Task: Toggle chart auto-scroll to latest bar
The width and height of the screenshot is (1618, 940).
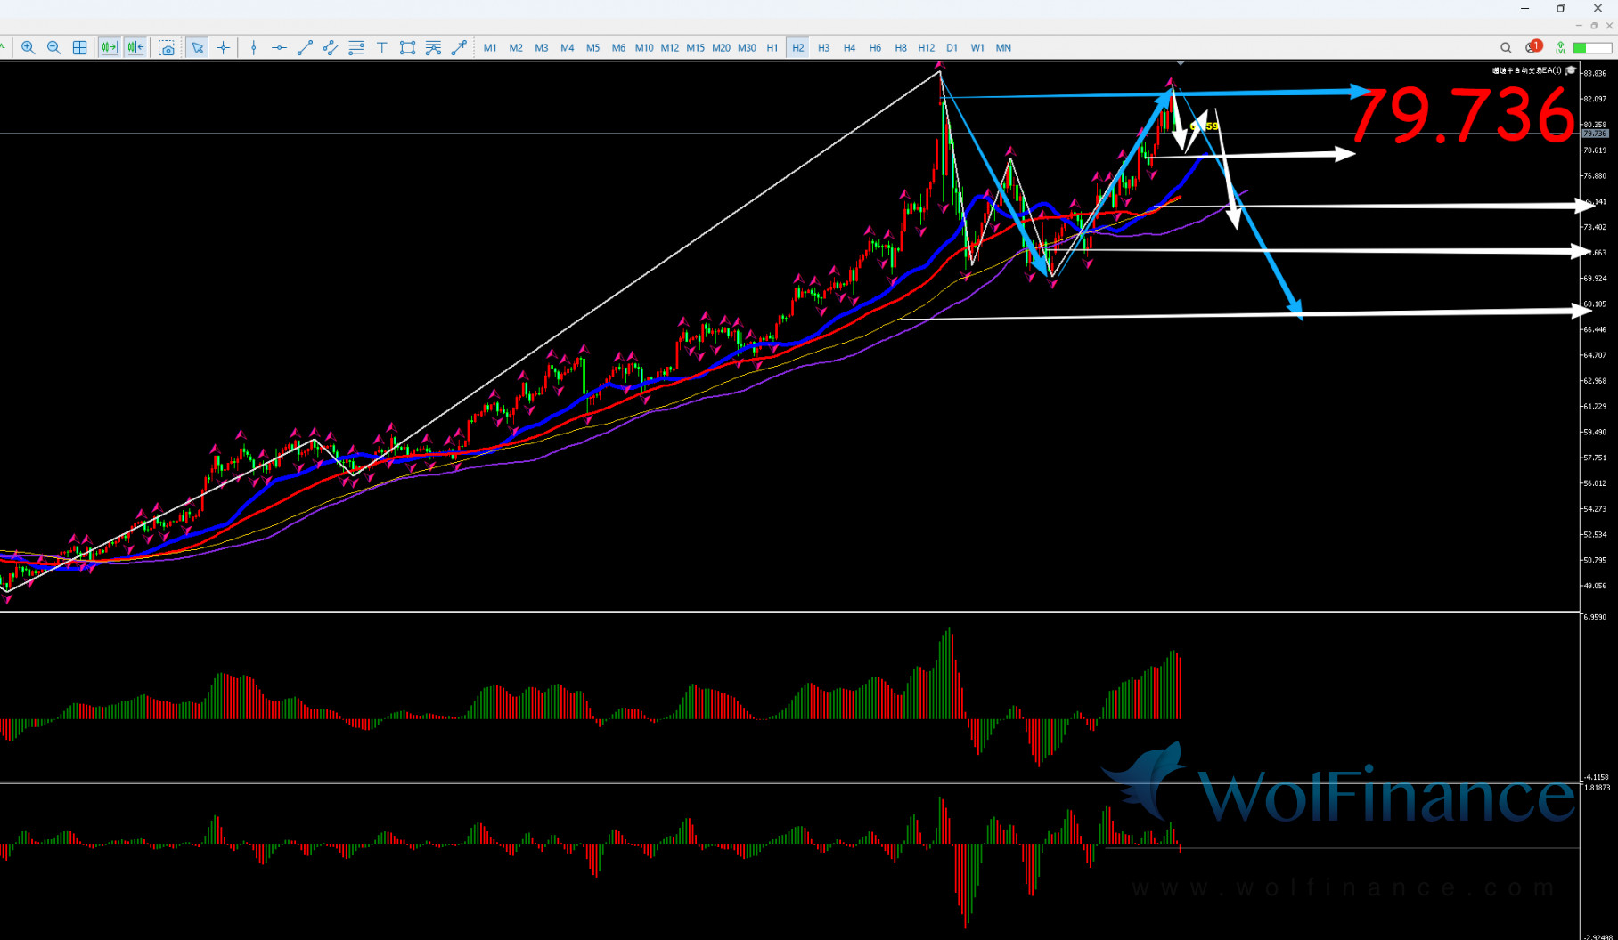Action: (110, 48)
